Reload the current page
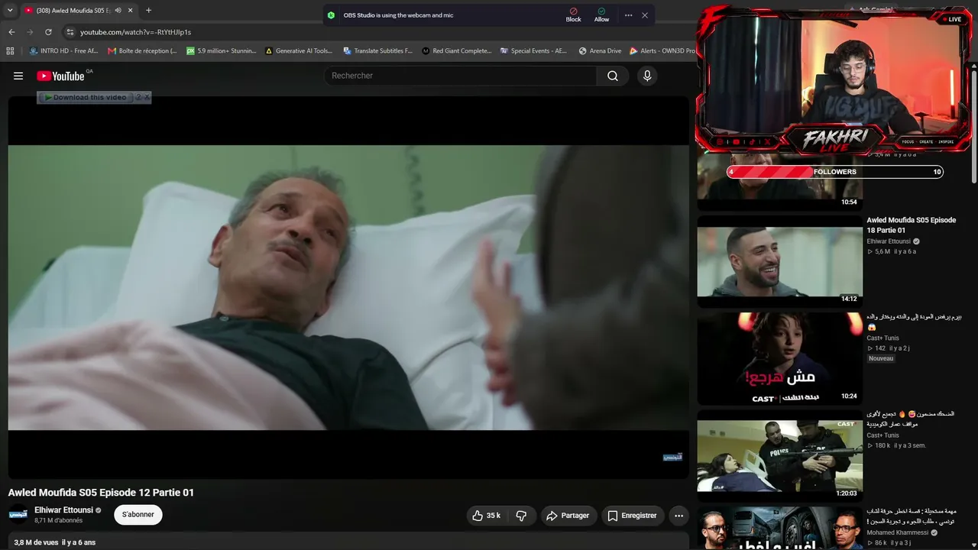Screen dimensions: 978x550 [x=48, y=32]
